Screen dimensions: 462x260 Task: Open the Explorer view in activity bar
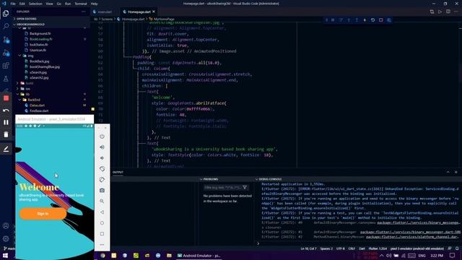point(6,13)
